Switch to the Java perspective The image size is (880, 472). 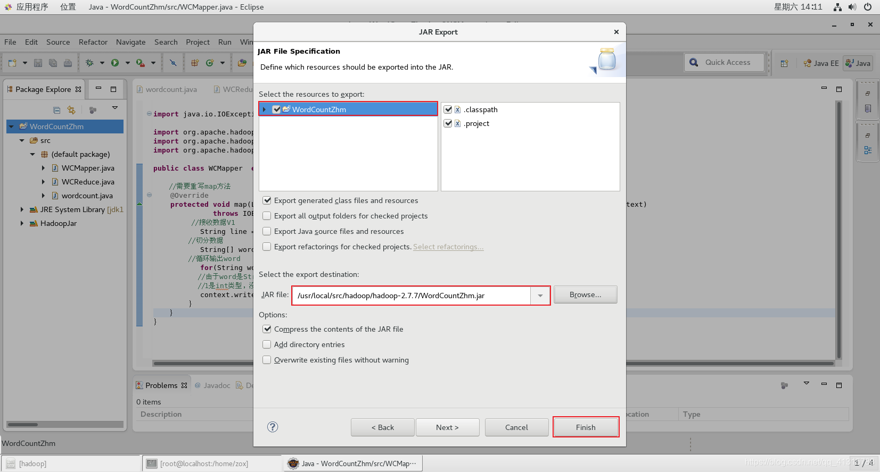click(x=858, y=63)
